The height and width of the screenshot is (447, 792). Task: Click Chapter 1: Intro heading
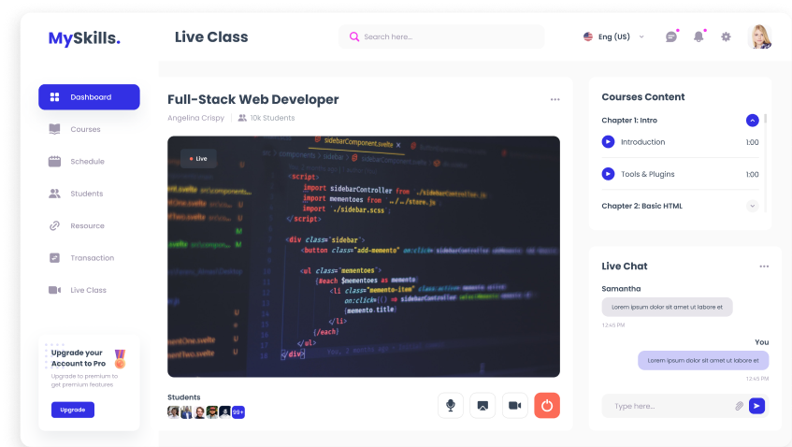[629, 121]
